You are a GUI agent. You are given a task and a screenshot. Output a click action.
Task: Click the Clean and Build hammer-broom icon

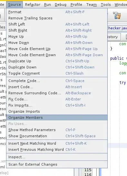[117, 16]
